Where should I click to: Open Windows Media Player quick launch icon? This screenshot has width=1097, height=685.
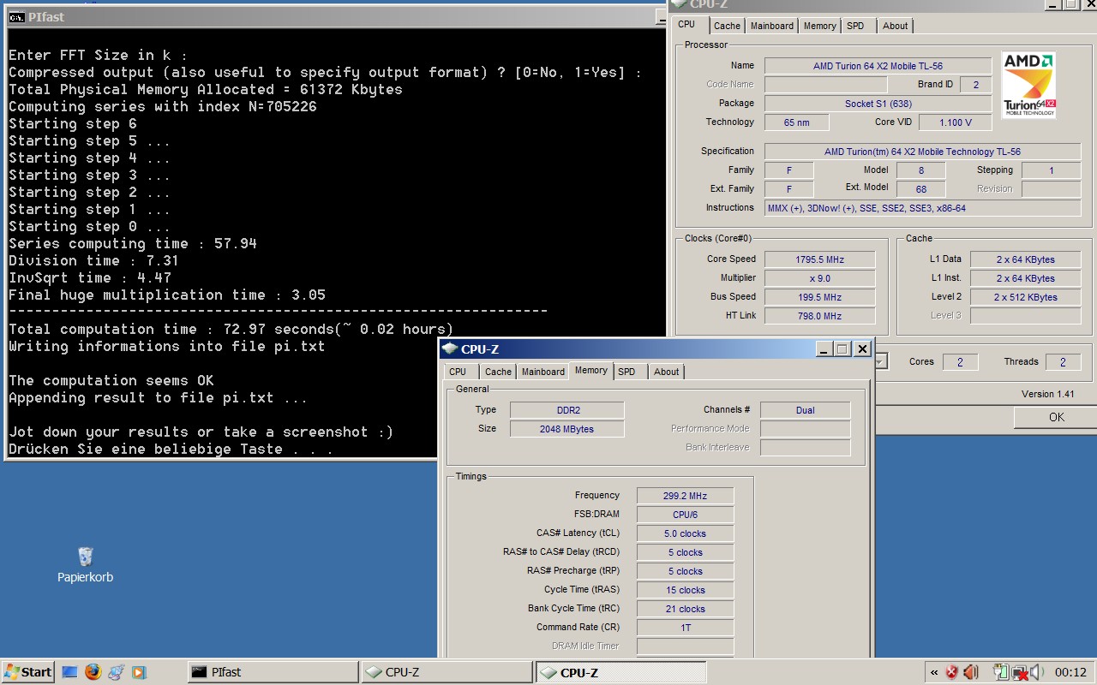[x=138, y=672]
